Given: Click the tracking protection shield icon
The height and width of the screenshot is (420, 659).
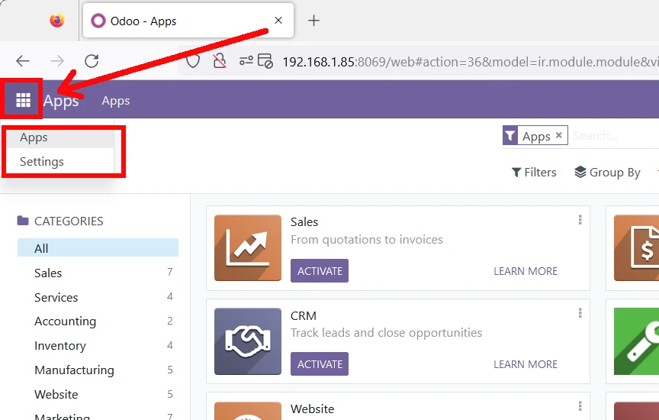Looking at the screenshot, I should [x=193, y=61].
